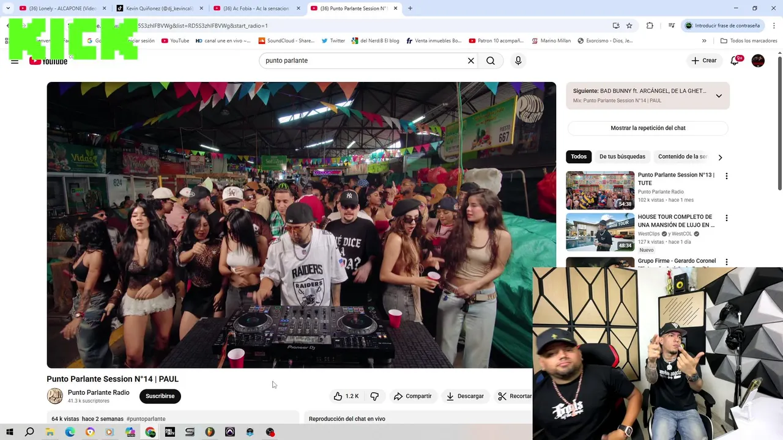
Task: Open Chrome tab search dropdown
Action: pyautogui.click(x=8, y=9)
